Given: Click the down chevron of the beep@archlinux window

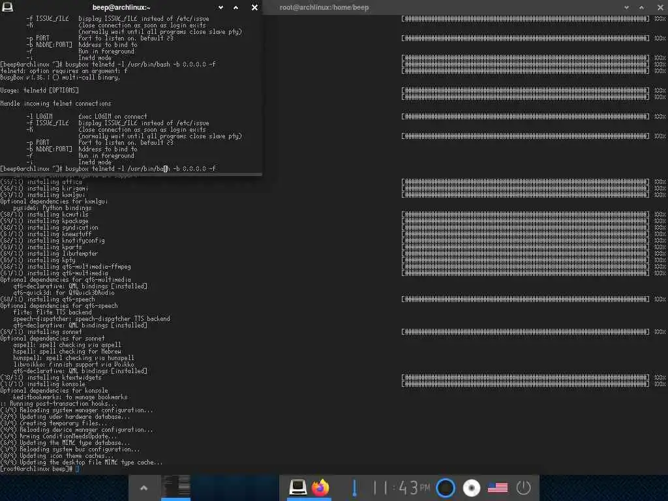Looking at the screenshot, I should [x=220, y=7].
